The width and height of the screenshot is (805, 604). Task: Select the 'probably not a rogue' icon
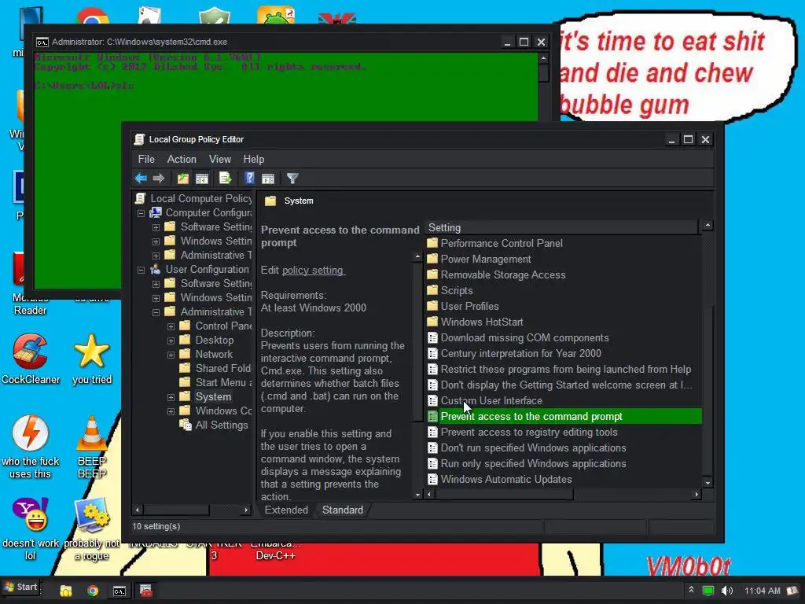pyautogui.click(x=92, y=529)
